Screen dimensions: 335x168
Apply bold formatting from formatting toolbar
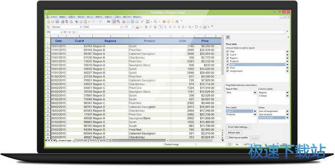pos(146,27)
